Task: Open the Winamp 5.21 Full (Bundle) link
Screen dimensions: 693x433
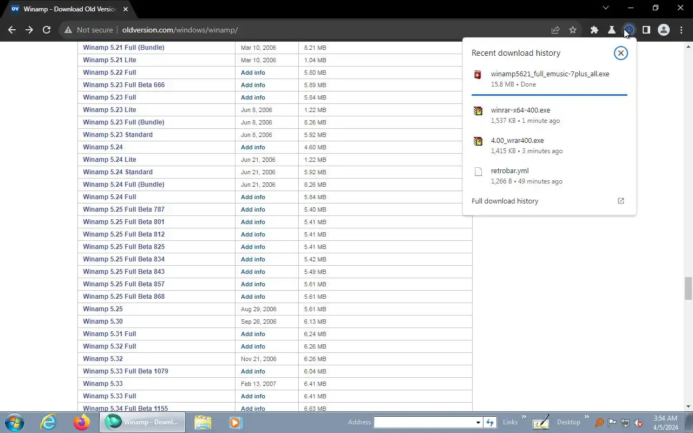Action: [123, 48]
